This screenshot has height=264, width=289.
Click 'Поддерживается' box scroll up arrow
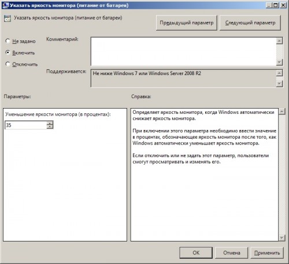(279, 73)
